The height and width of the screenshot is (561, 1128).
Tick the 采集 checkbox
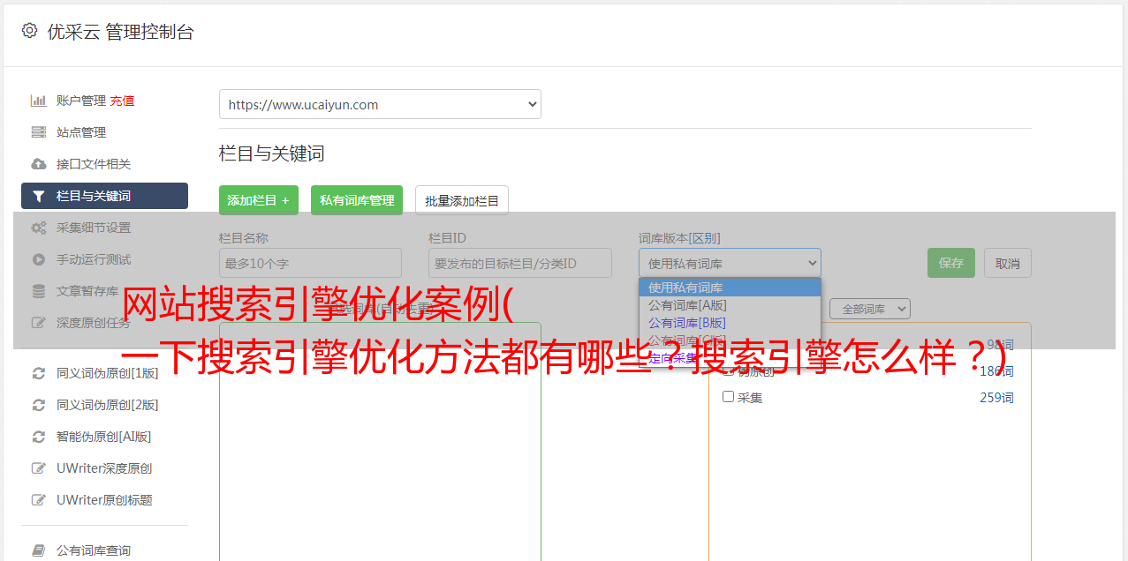click(x=728, y=397)
